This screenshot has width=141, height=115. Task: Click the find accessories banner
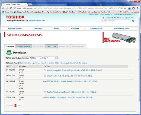point(120,37)
